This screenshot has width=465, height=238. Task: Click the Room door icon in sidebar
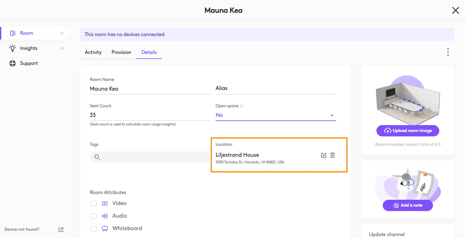13,33
